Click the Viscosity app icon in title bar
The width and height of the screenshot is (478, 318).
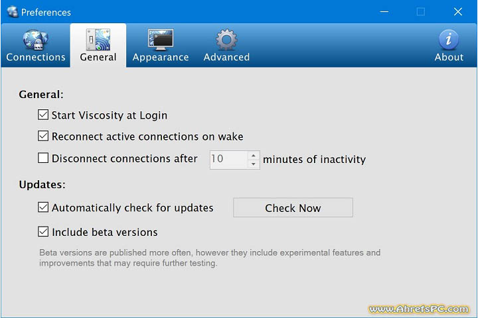click(13, 12)
